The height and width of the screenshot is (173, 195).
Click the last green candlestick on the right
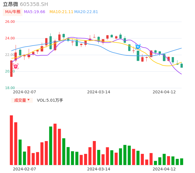(x=182, y=66)
